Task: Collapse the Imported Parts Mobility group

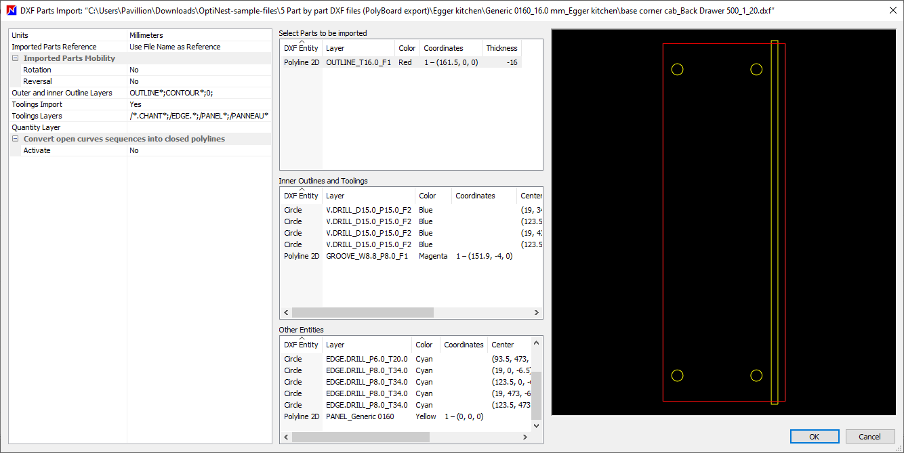Action: [x=15, y=58]
